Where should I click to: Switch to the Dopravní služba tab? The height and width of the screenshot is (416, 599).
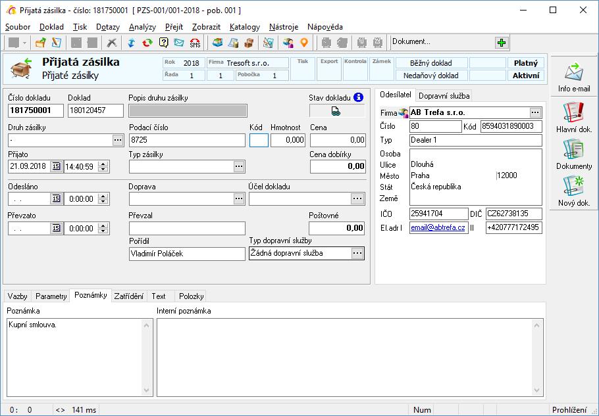(444, 96)
